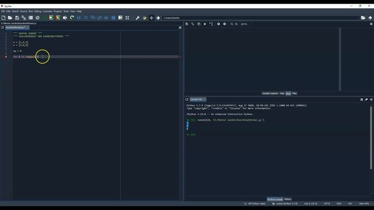
Task: Start debugging the file
Action: [79, 17]
